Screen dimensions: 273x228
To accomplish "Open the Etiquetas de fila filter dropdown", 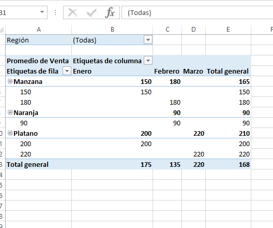I will point(67,71).
